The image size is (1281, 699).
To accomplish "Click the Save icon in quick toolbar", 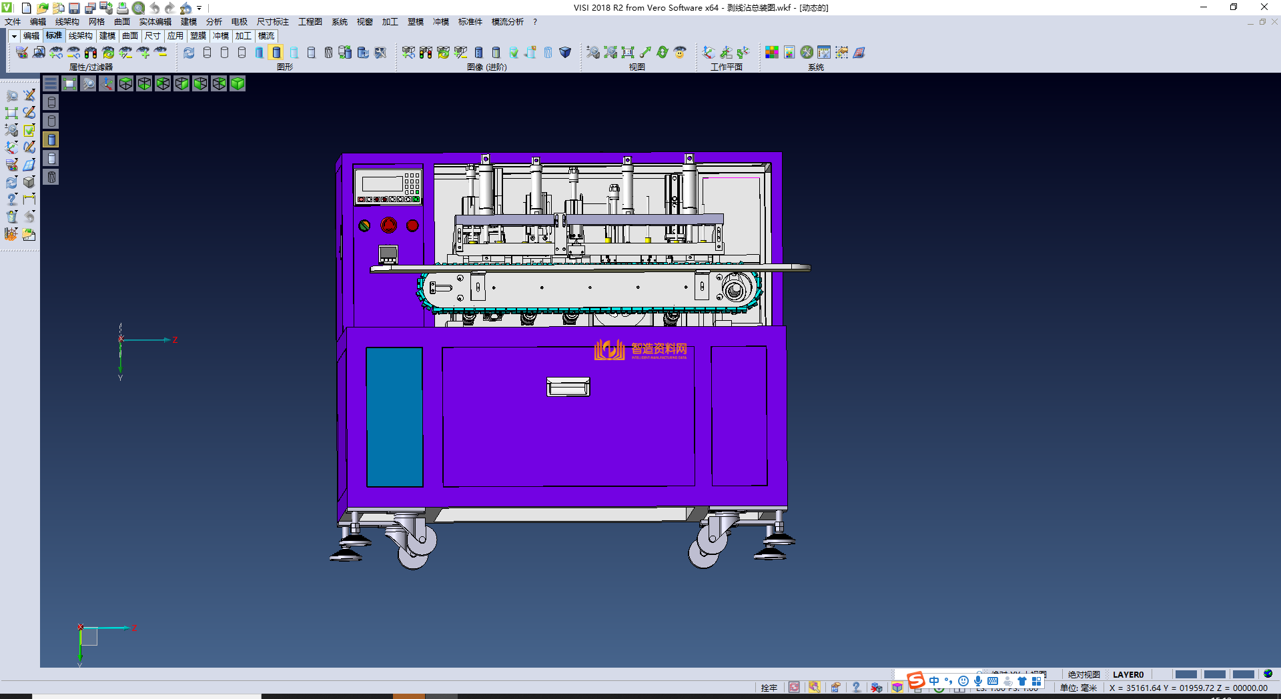I will coord(74,8).
